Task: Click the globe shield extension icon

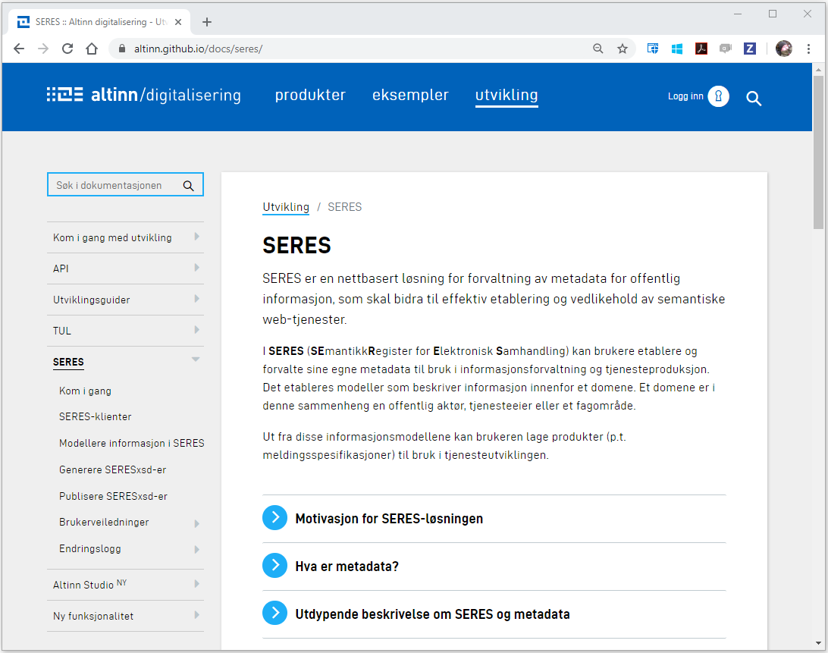Action: click(x=653, y=49)
